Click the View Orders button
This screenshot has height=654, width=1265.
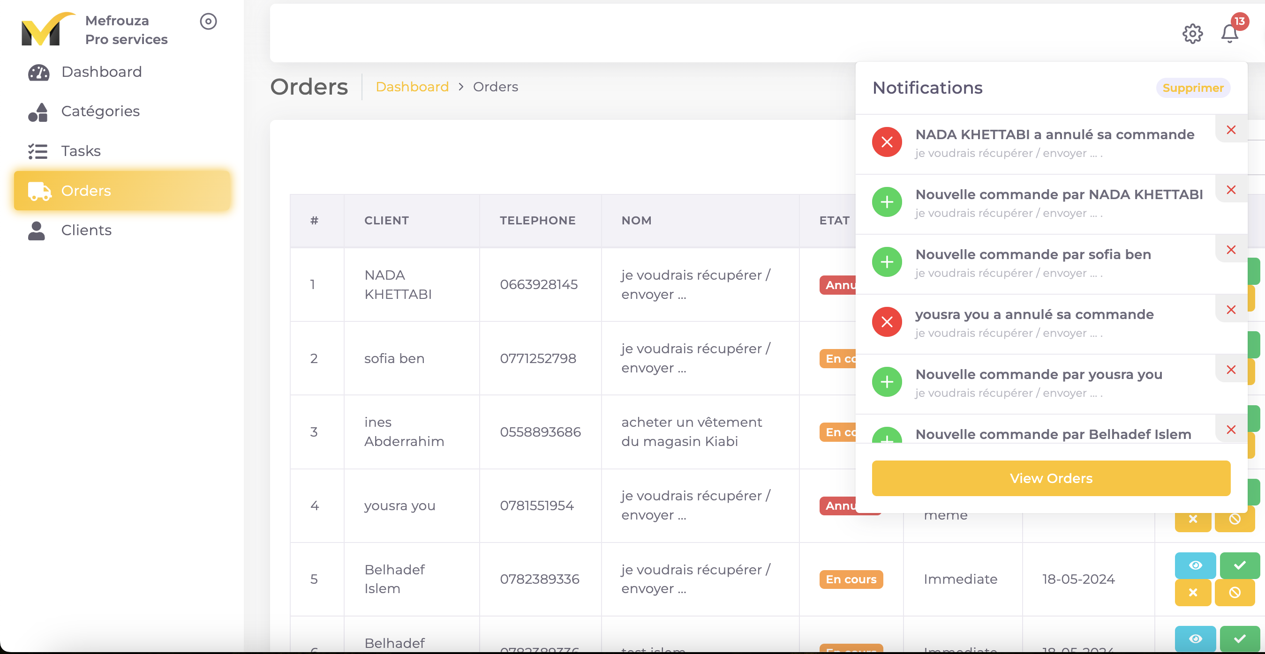(1050, 478)
